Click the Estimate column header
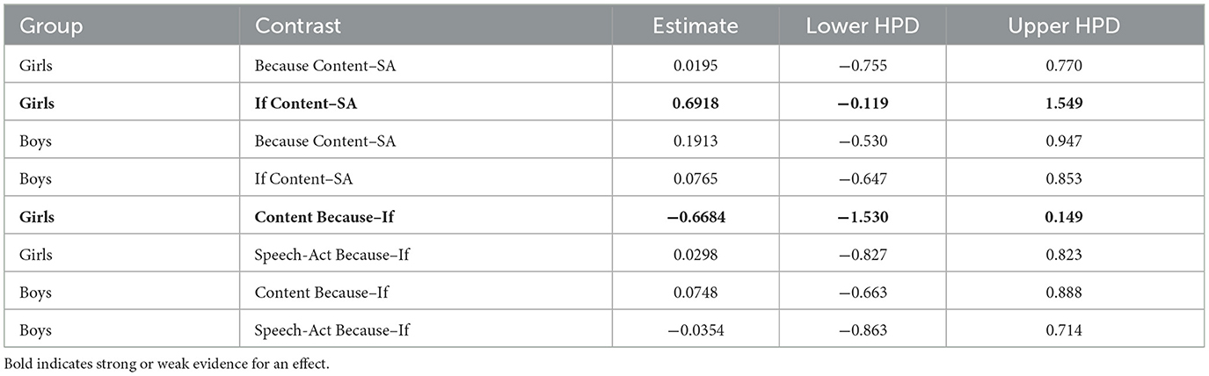Screen dimensions: 1209x376 pyautogui.click(x=695, y=26)
